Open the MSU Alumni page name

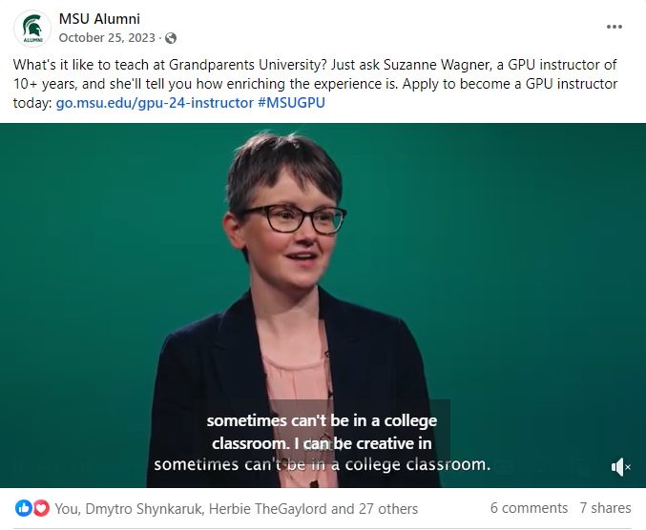[99, 19]
